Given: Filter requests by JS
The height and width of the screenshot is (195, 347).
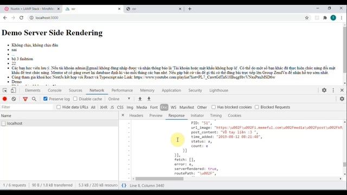Looking at the screenshot, I should click(x=112, y=107).
